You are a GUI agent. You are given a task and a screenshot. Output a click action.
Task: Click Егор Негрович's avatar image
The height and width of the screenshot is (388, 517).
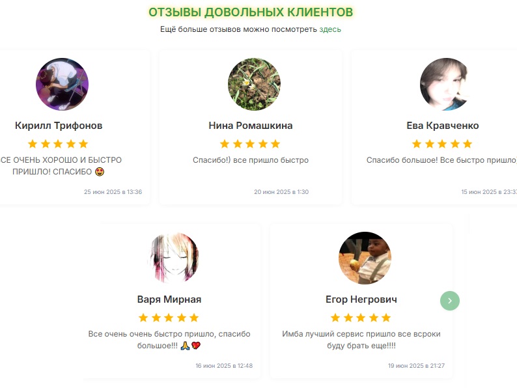[x=365, y=258]
